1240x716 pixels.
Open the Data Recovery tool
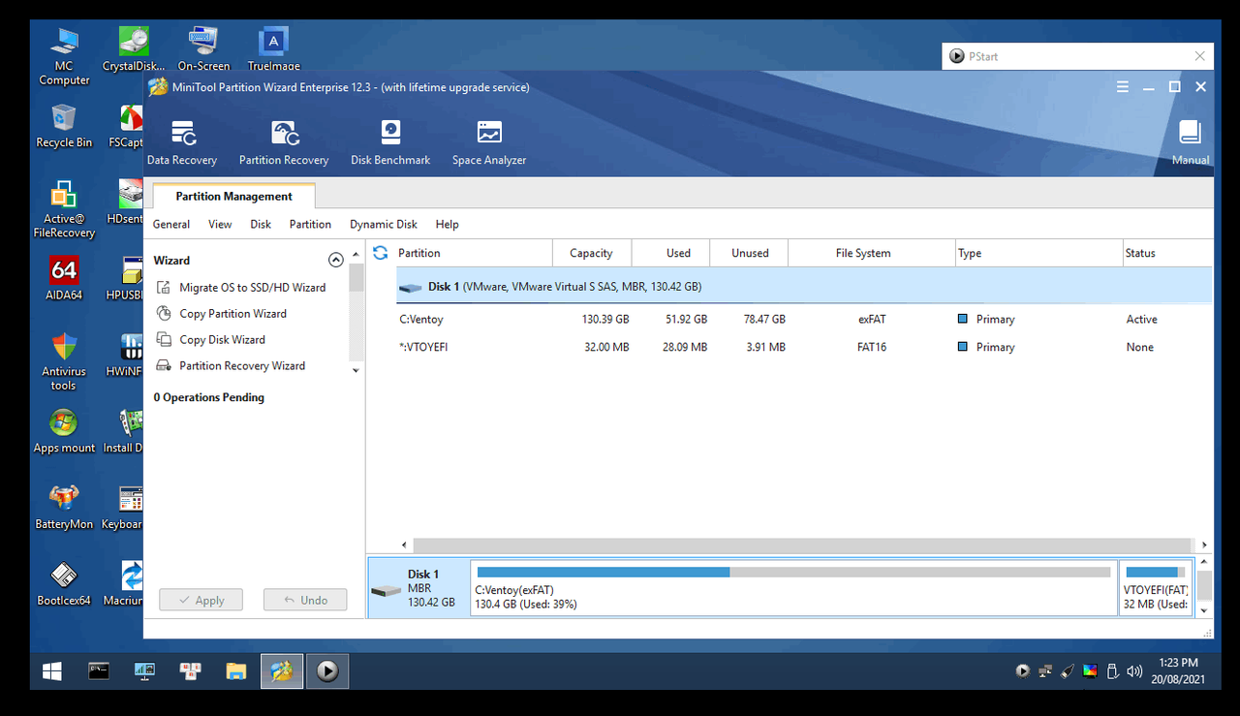coord(182,142)
